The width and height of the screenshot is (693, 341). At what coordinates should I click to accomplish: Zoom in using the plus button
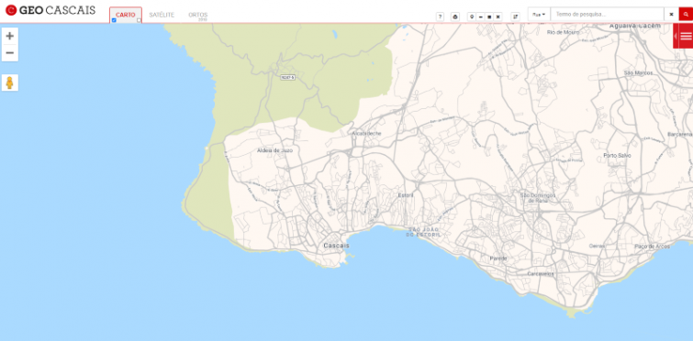tap(10, 36)
